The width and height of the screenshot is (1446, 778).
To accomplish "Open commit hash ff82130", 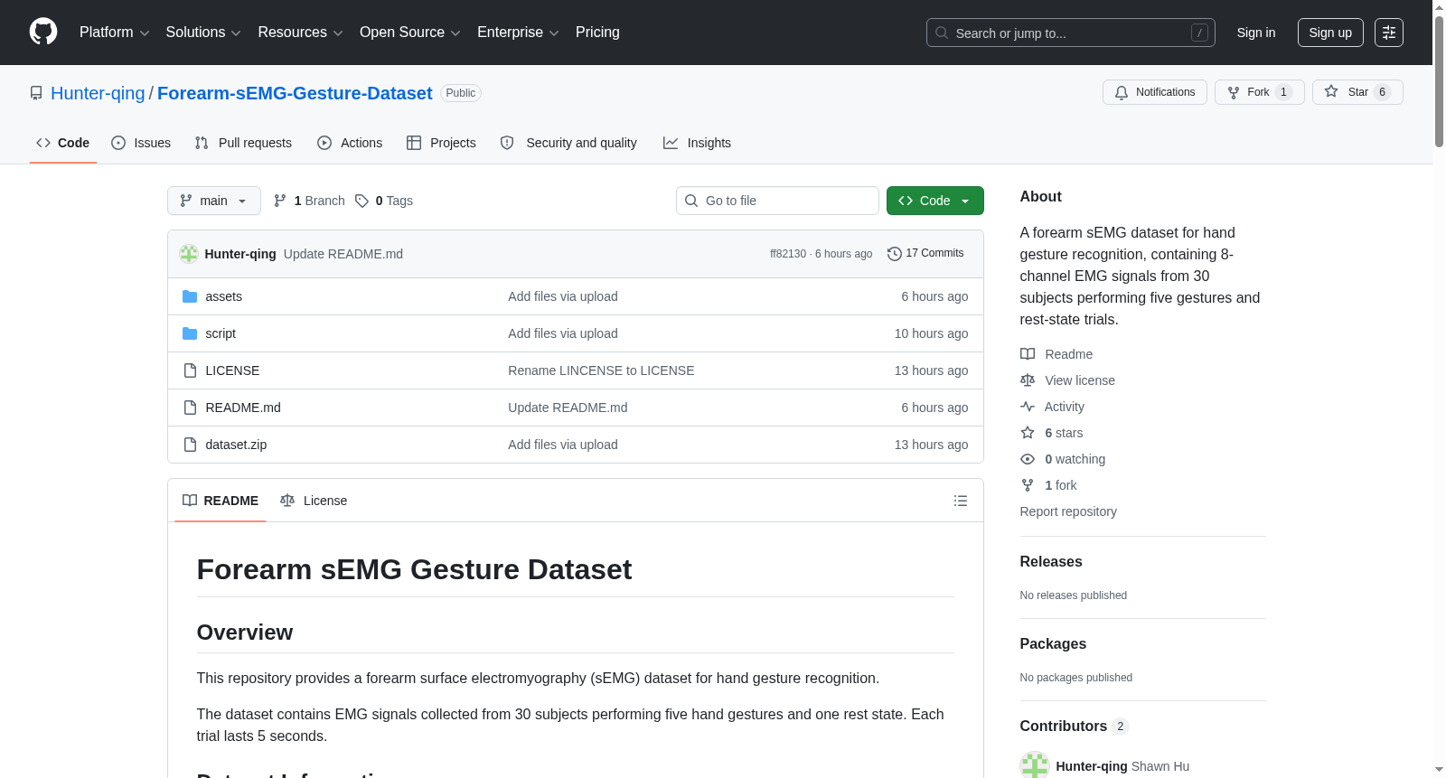I will (x=788, y=254).
